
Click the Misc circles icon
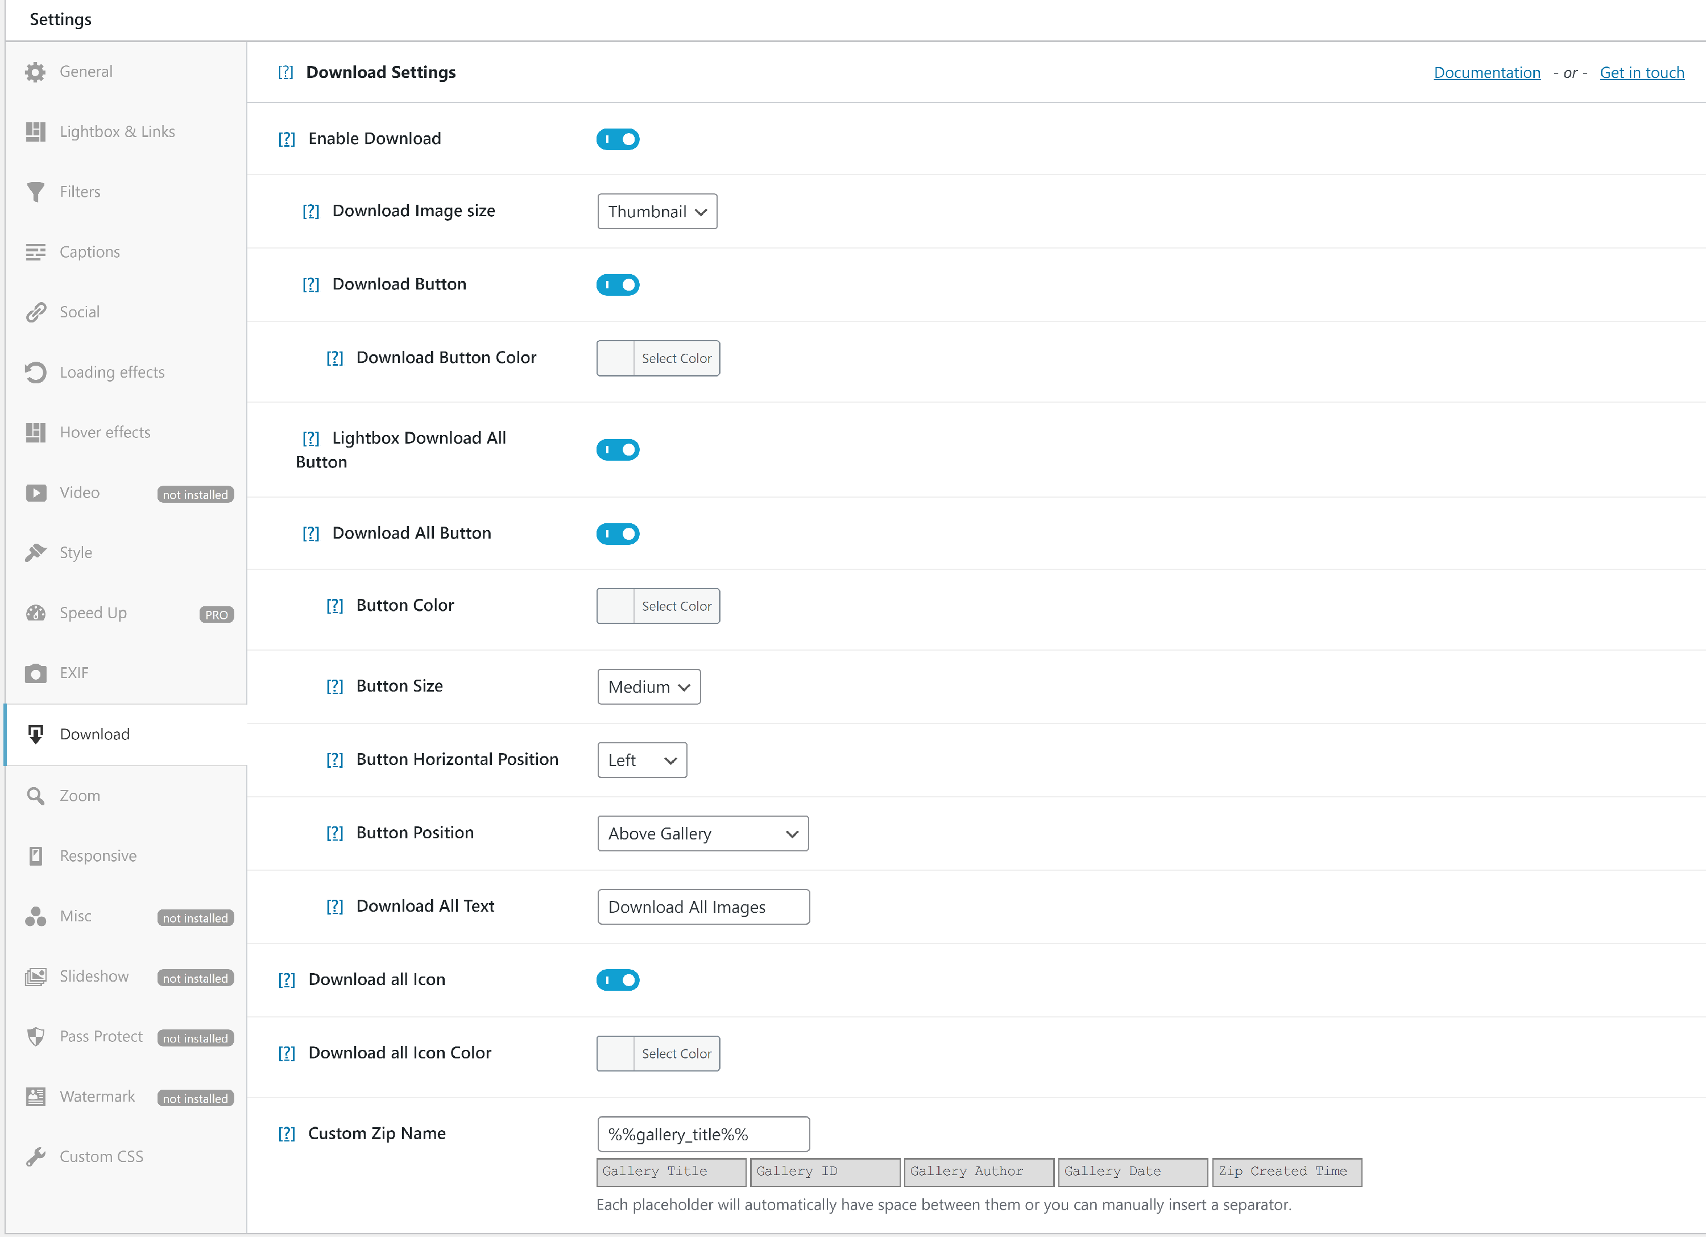coord(35,916)
